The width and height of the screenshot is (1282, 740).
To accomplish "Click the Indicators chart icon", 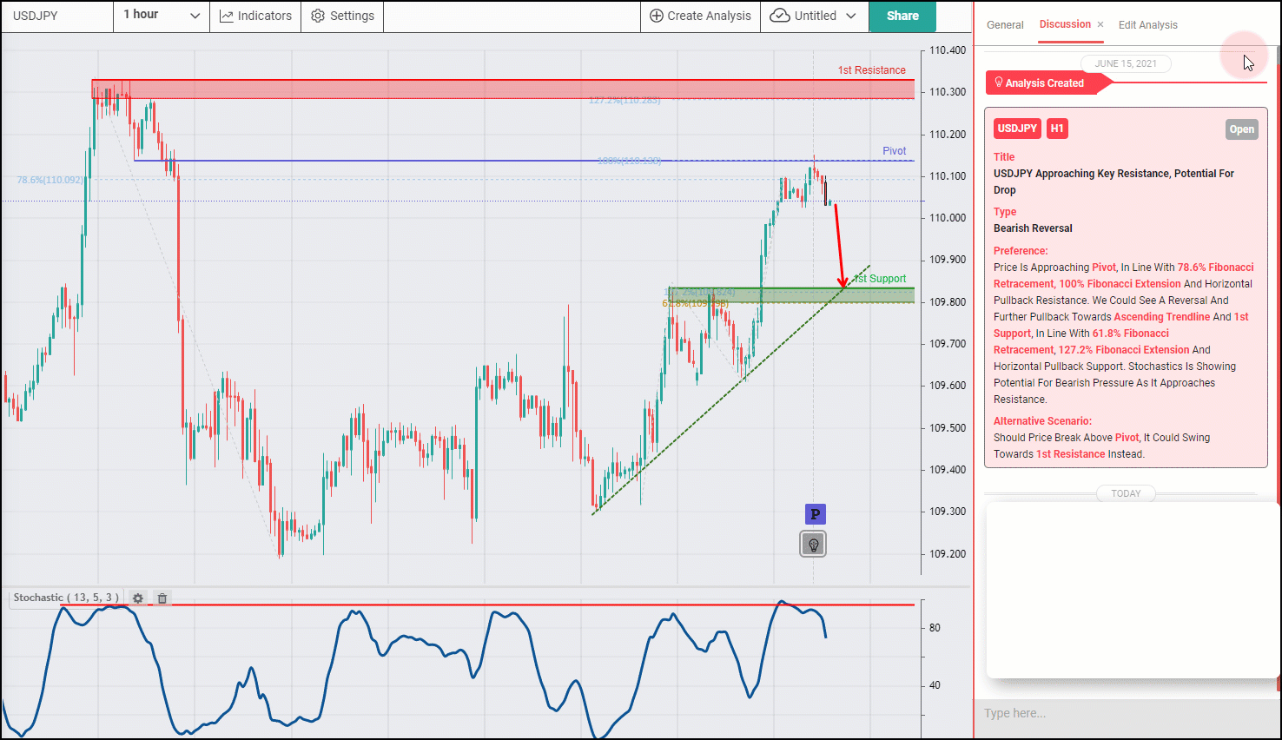I will pyautogui.click(x=227, y=16).
